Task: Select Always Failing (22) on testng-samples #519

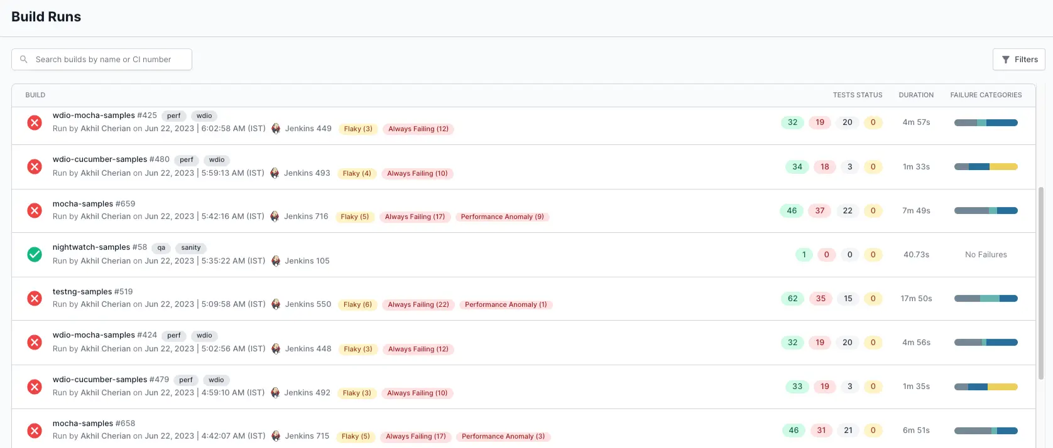Action: pos(418,305)
